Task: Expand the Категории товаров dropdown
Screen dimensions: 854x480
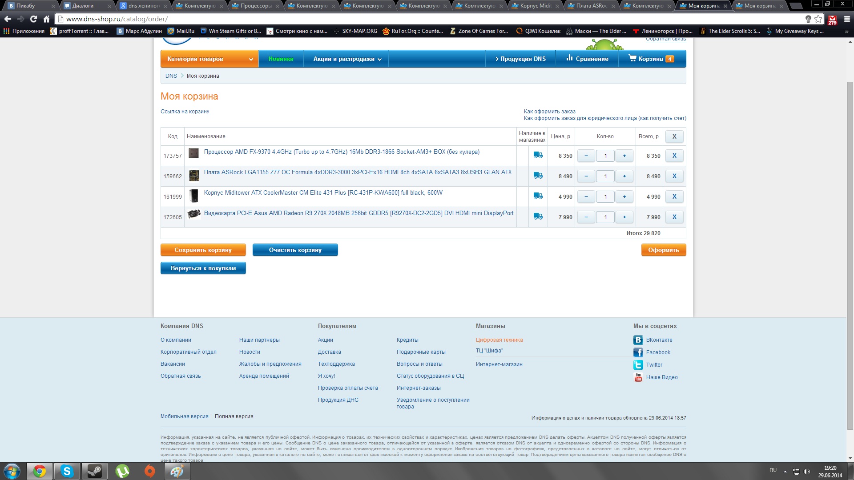Action: tap(209, 59)
